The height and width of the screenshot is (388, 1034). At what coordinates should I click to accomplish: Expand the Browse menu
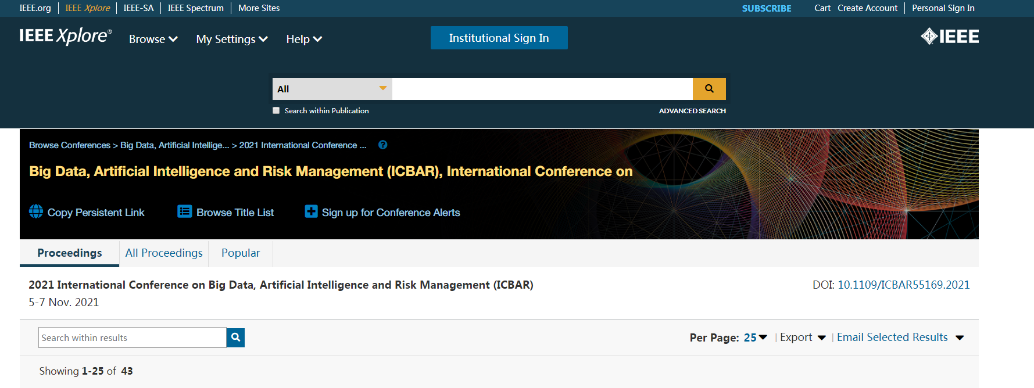[153, 39]
